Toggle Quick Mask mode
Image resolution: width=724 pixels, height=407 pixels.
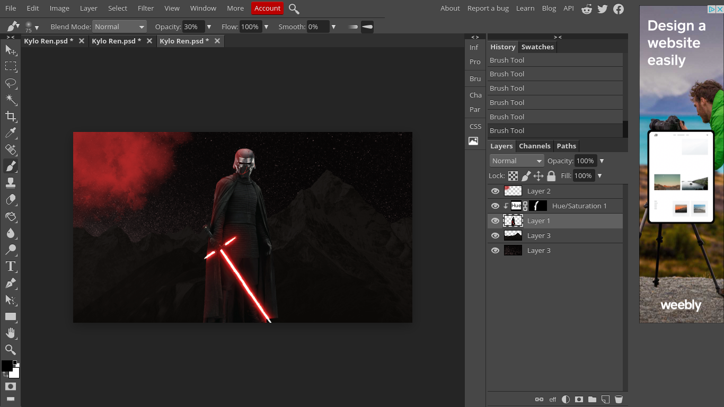point(11,387)
